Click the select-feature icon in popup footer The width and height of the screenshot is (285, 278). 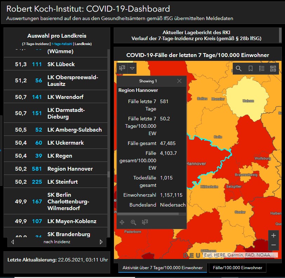(145, 222)
